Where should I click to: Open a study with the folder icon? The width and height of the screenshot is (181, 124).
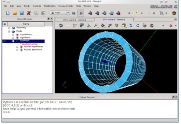pyautogui.click(x=15, y=13)
